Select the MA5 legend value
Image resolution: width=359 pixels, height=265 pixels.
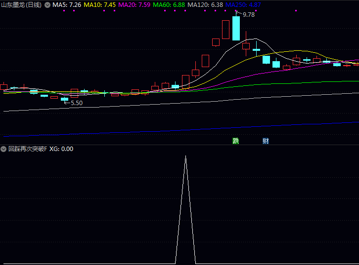click(67, 4)
